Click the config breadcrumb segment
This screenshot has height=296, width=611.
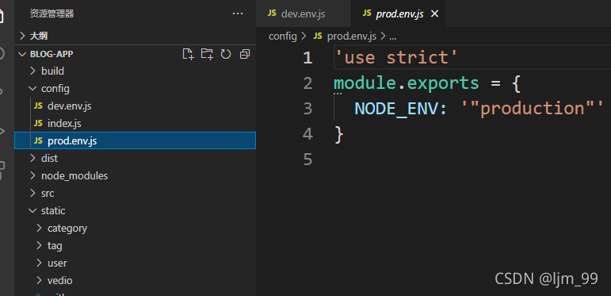pyautogui.click(x=283, y=37)
